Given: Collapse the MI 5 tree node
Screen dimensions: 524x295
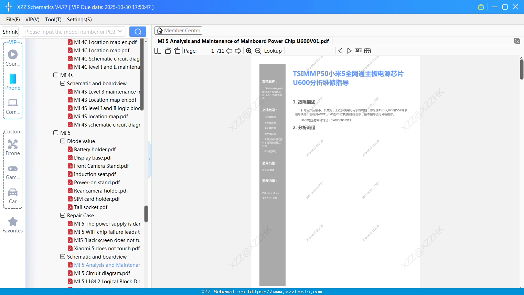Looking at the screenshot, I should pos(56,133).
